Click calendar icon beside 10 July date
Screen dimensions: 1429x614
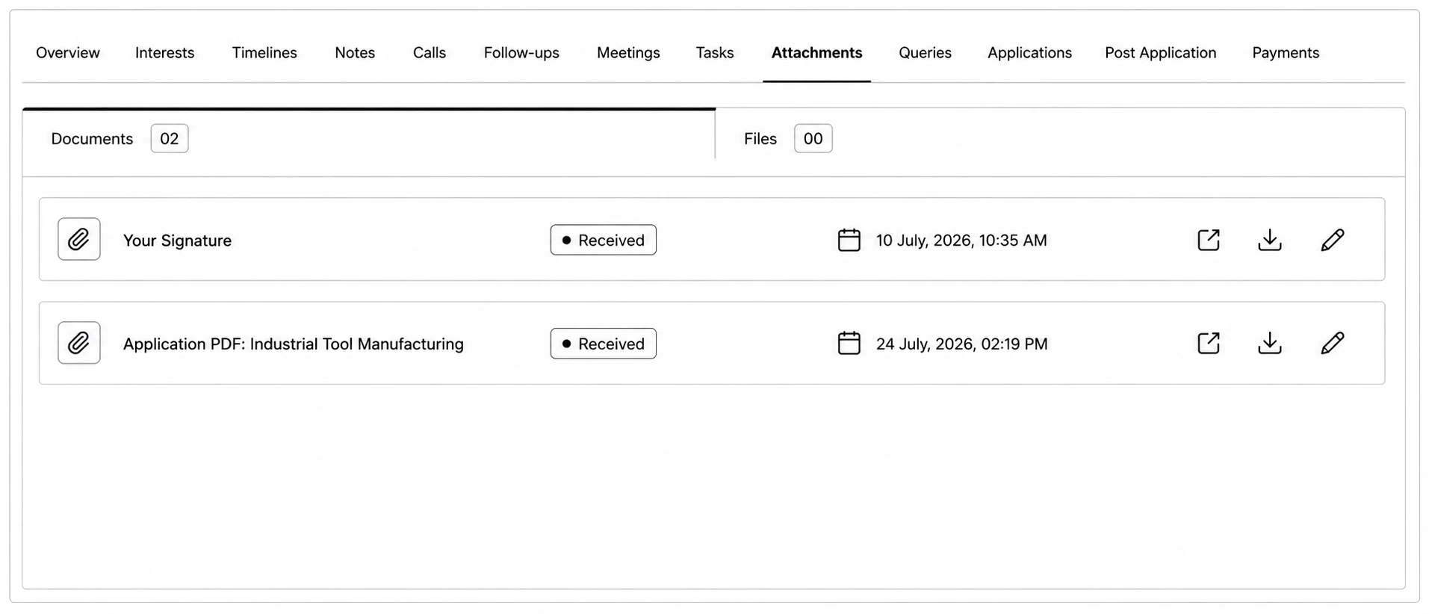tap(849, 240)
